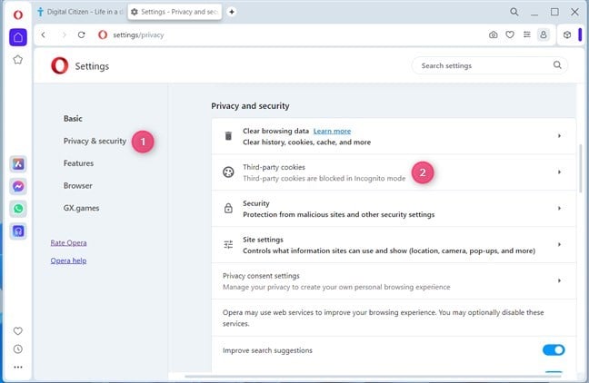
Task: Search tabs using the magnifier icon
Action: (x=514, y=12)
